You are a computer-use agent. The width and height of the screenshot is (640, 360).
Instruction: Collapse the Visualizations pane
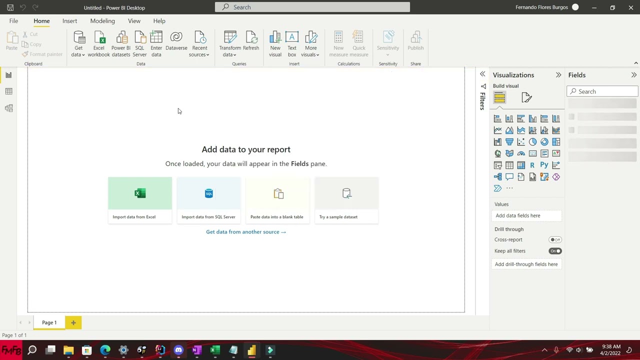click(x=558, y=75)
